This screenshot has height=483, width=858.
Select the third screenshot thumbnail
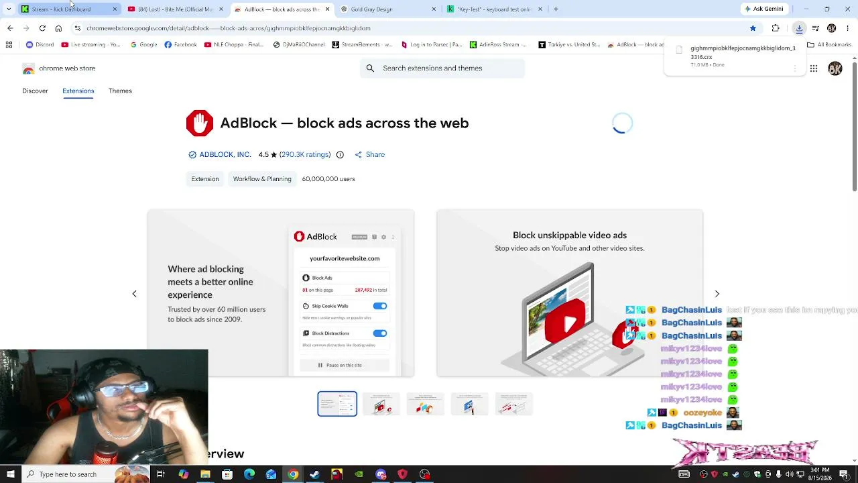click(426, 404)
